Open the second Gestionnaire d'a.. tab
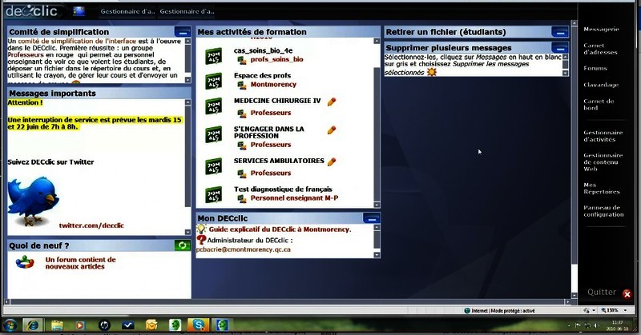Viewport: 641px width, 335px height. coord(187,11)
